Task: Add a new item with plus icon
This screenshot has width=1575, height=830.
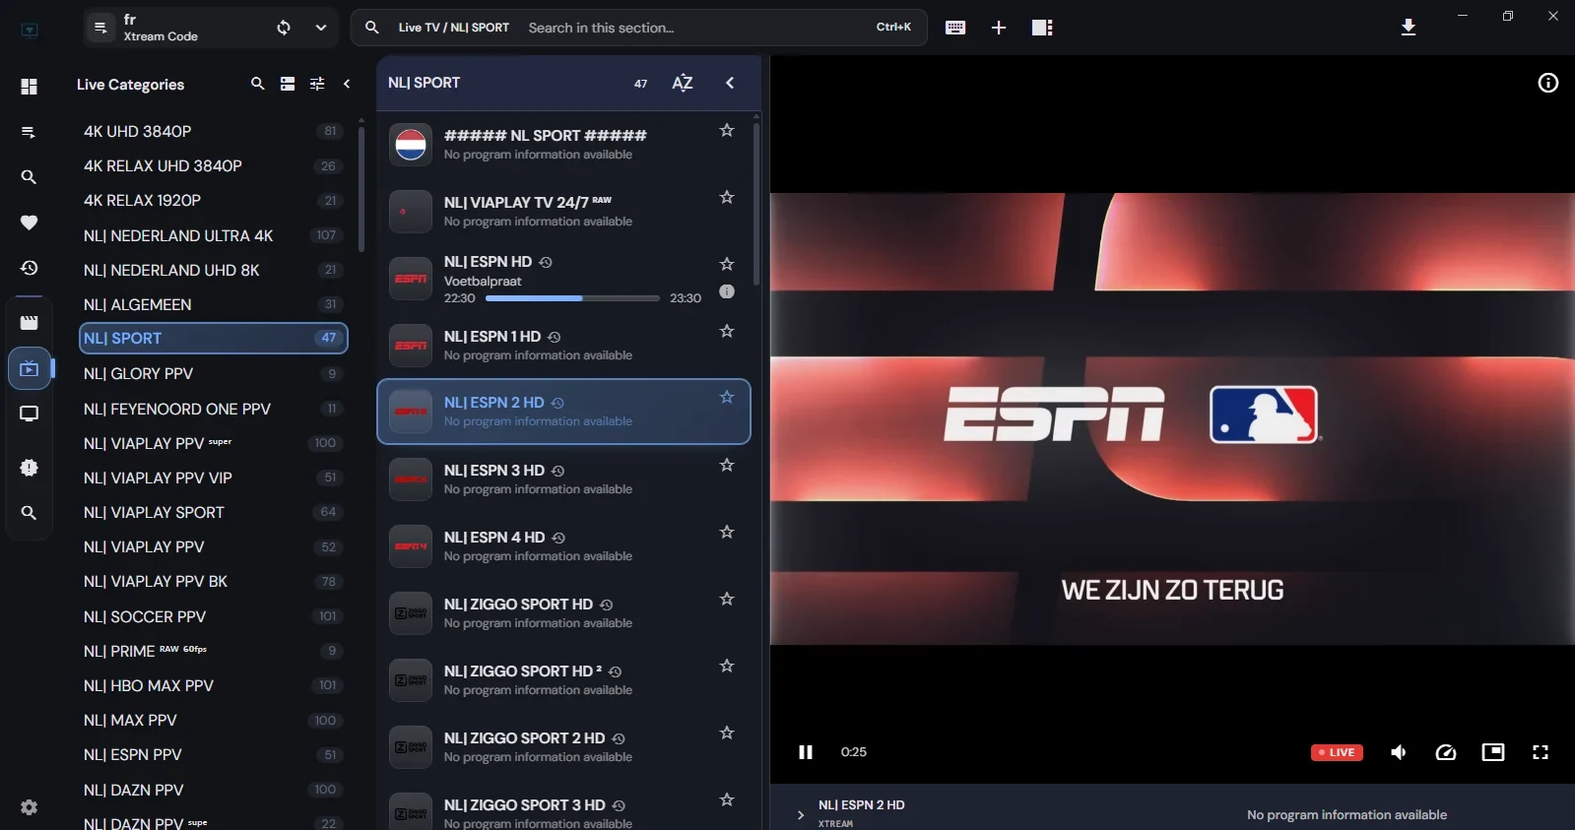Action: point(999,28)
